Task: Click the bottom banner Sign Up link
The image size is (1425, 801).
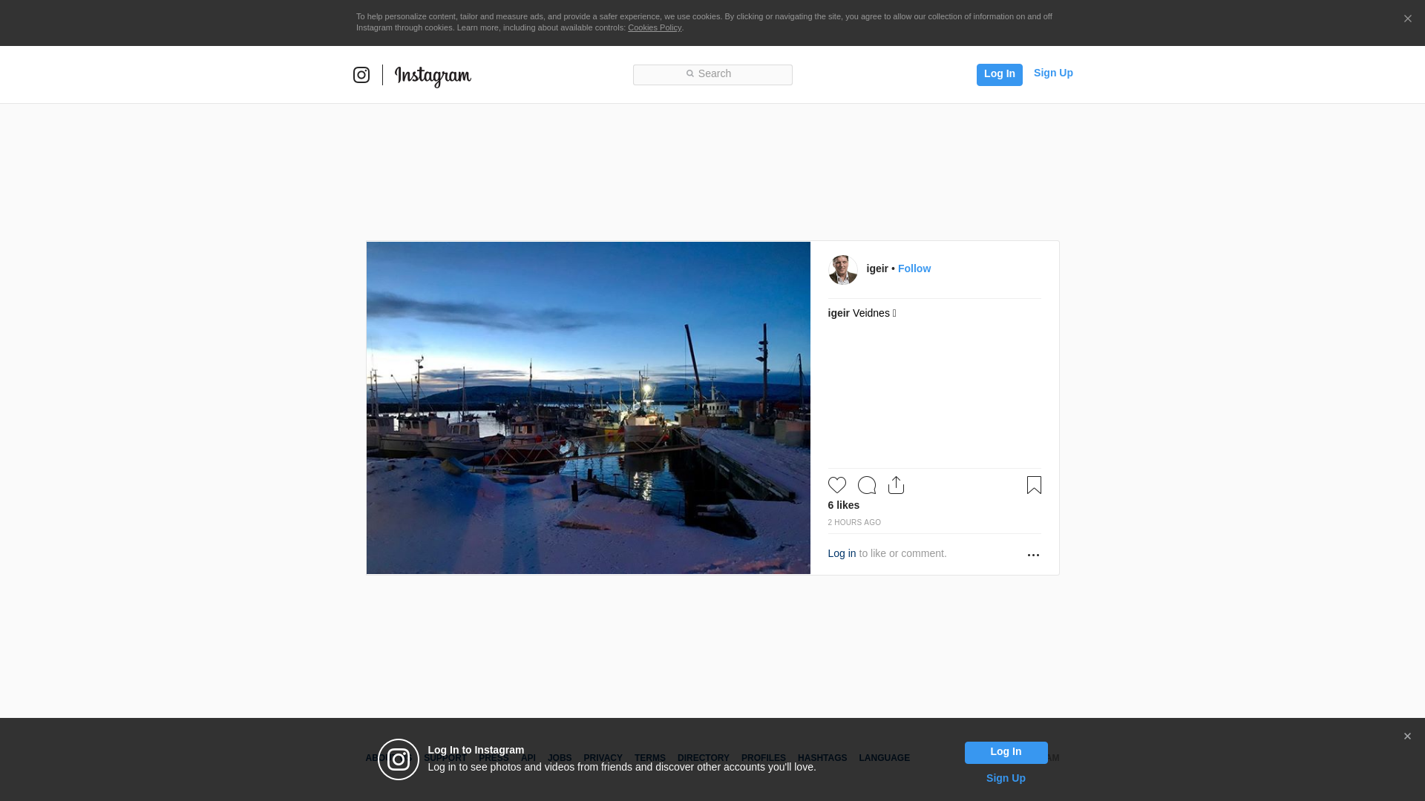Action: click(1005, 778)
